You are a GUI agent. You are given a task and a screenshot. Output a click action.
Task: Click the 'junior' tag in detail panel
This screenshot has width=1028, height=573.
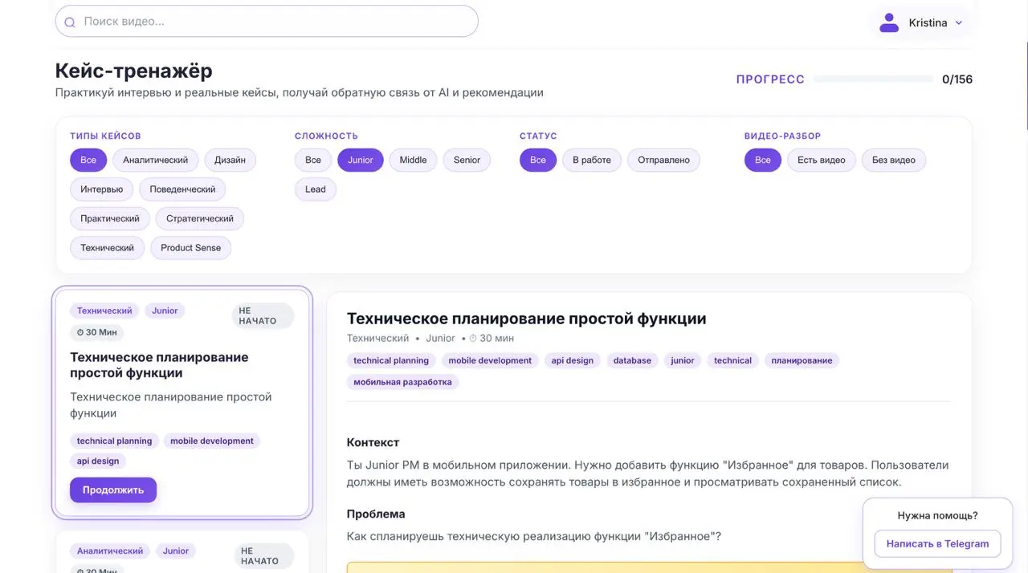tap(683, 360)
